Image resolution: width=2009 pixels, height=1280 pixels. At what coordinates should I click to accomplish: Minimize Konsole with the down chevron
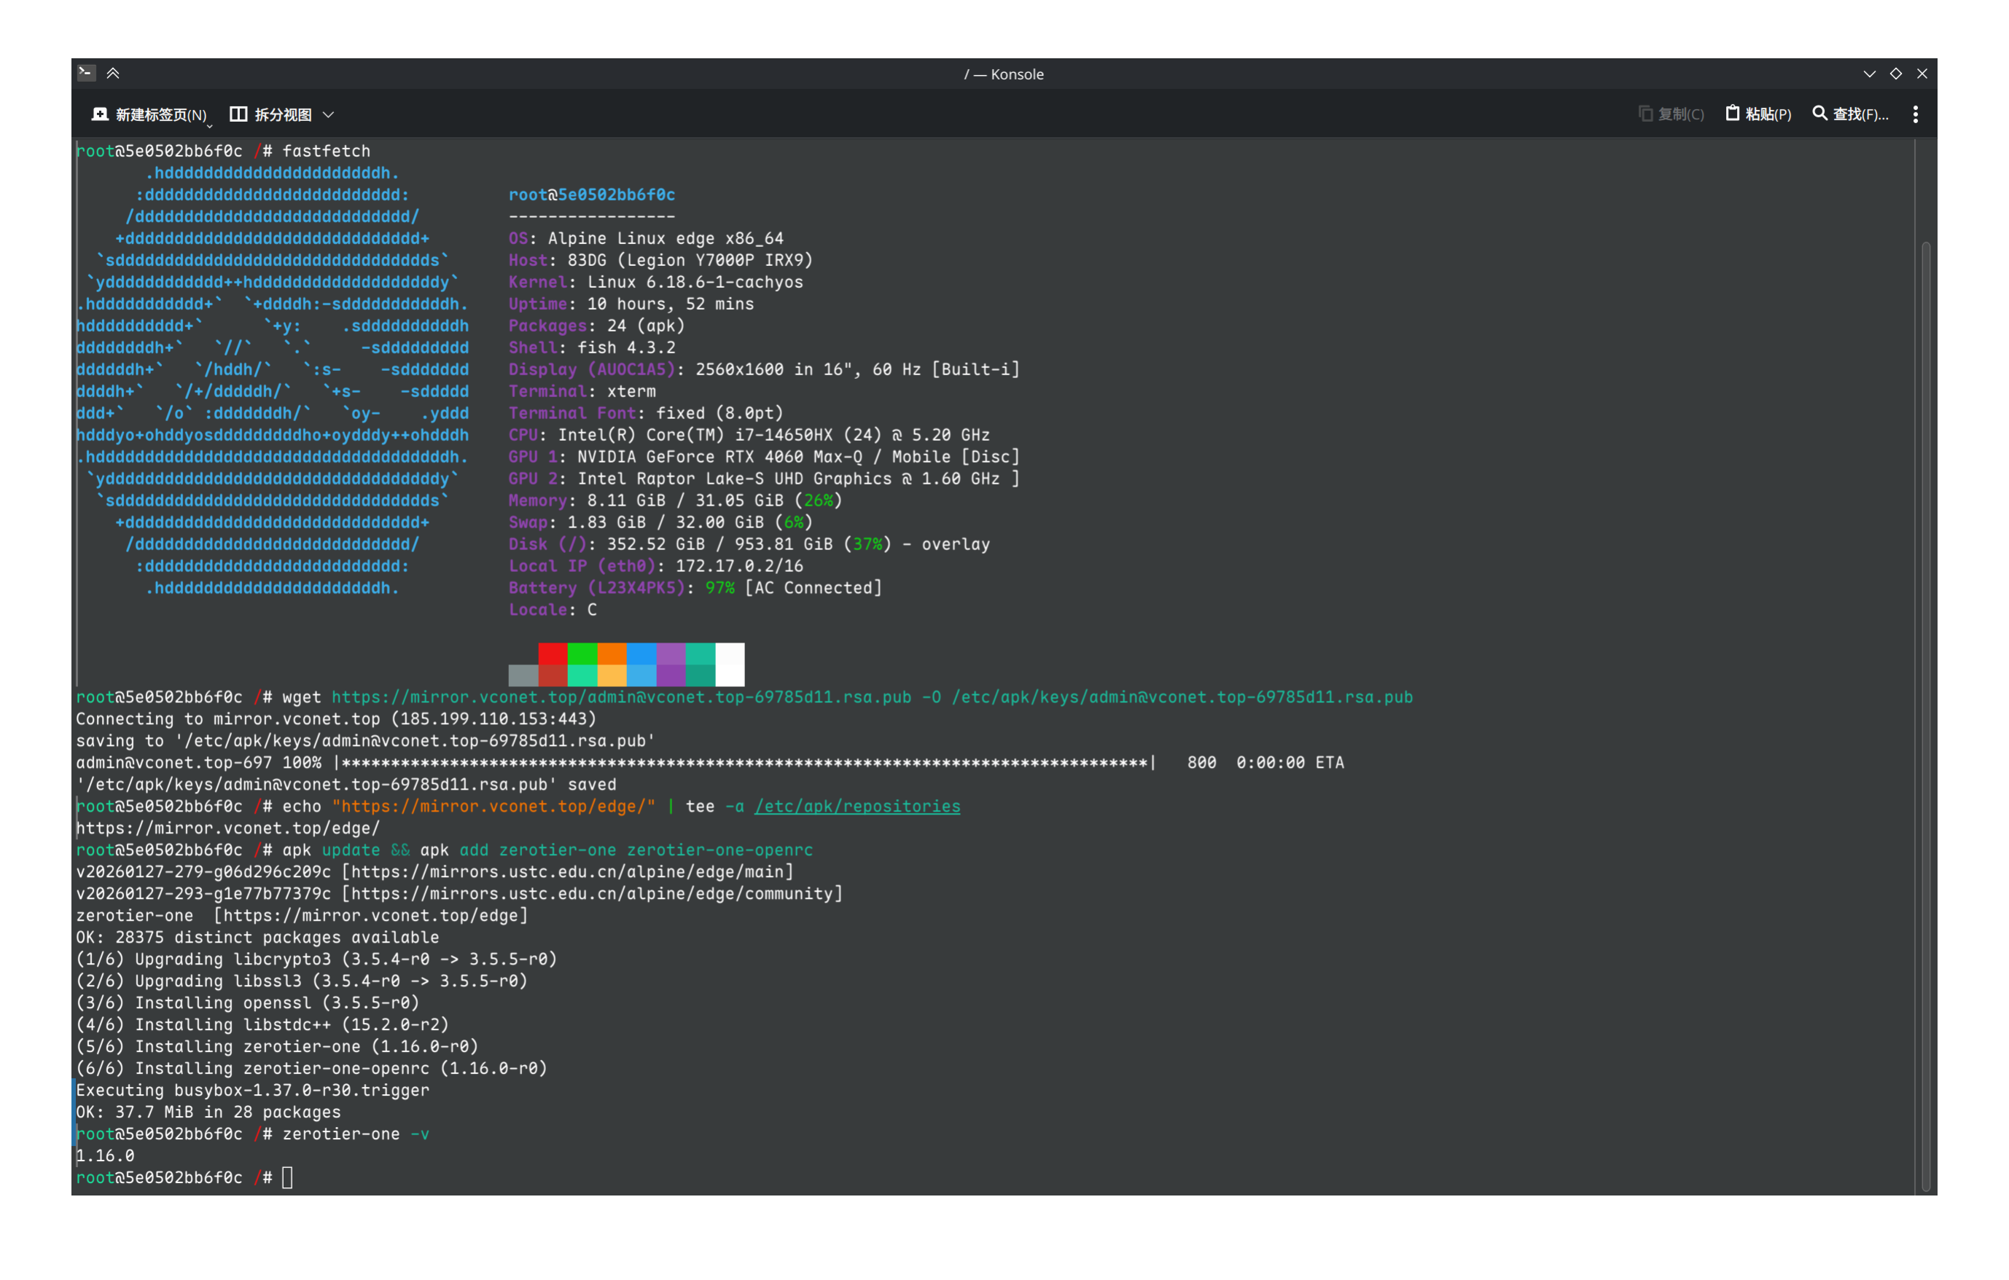[1869, 74]
